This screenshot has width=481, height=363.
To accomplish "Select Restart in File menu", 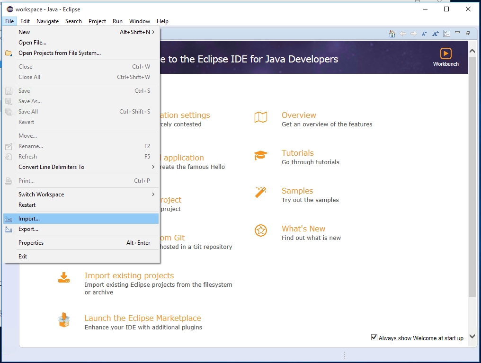I will tap(81, 205).
